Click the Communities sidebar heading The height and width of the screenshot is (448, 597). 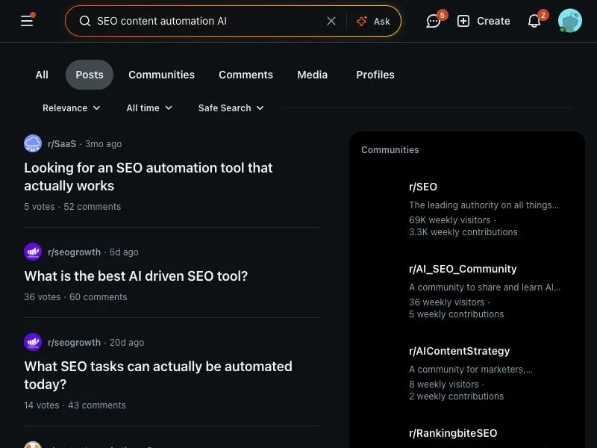pos(390,150)
